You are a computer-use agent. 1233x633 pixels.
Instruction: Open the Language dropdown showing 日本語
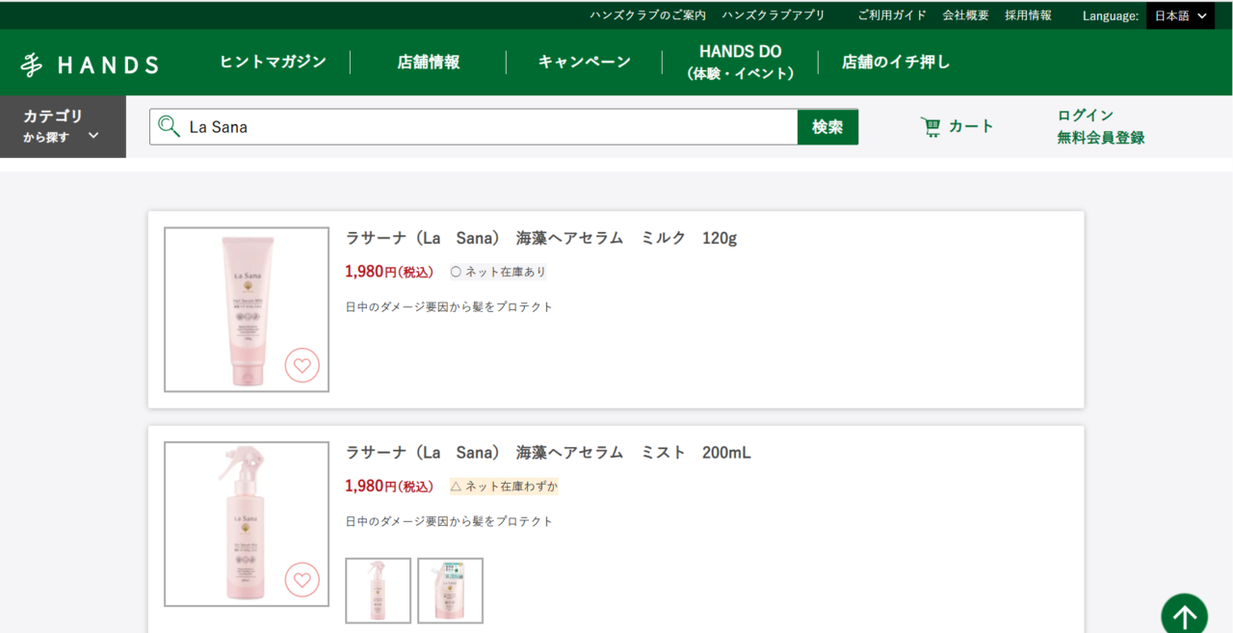(x=1180, y=15)
